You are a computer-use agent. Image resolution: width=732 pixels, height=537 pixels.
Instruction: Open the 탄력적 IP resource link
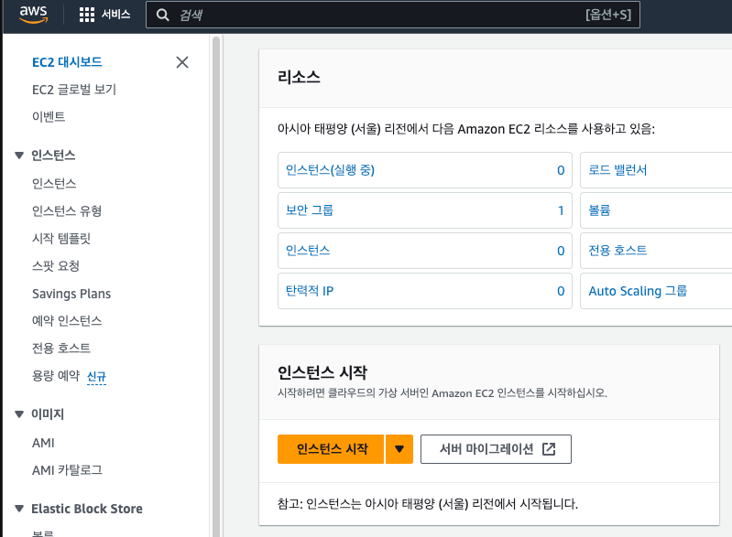310,291
